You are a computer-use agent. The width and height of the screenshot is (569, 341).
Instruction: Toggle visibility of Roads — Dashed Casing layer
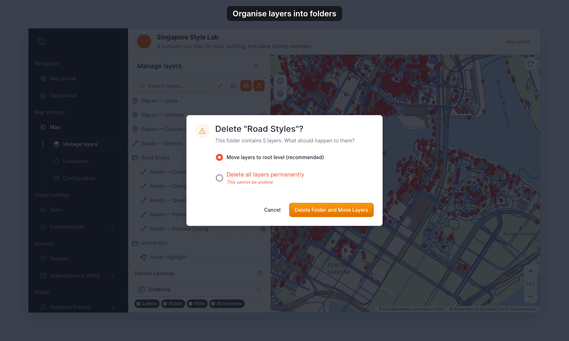(263, 229)
